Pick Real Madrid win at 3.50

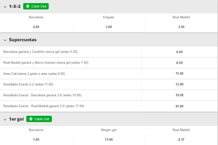pyautogui.click(x=181, y=27)
